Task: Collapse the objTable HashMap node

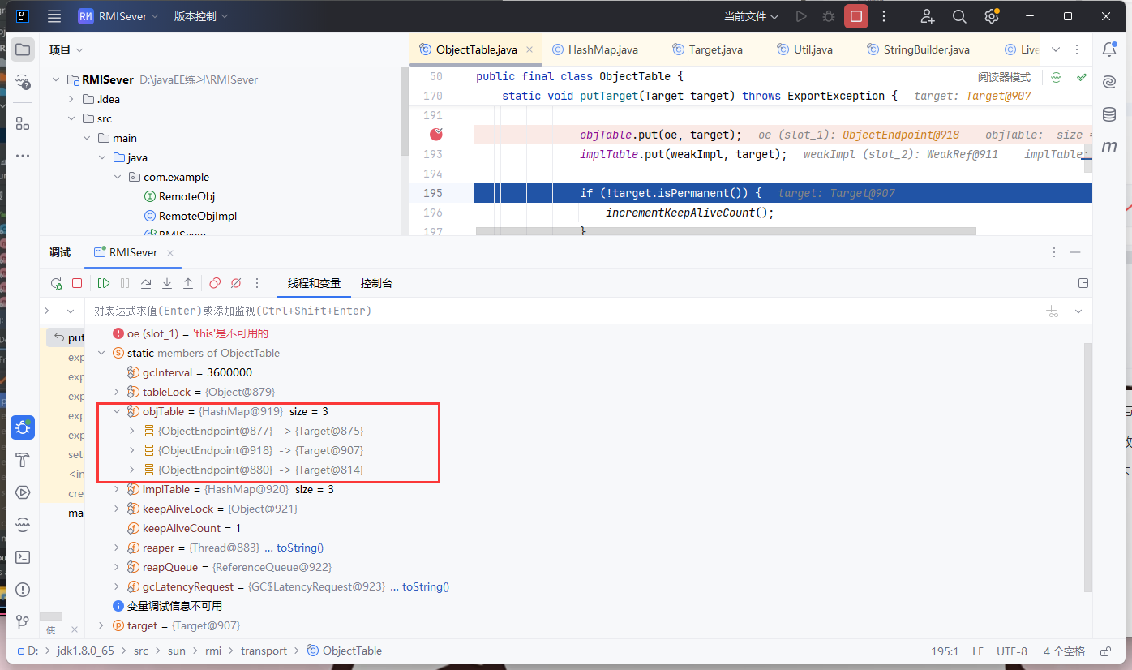Action: tap(117, 411)
